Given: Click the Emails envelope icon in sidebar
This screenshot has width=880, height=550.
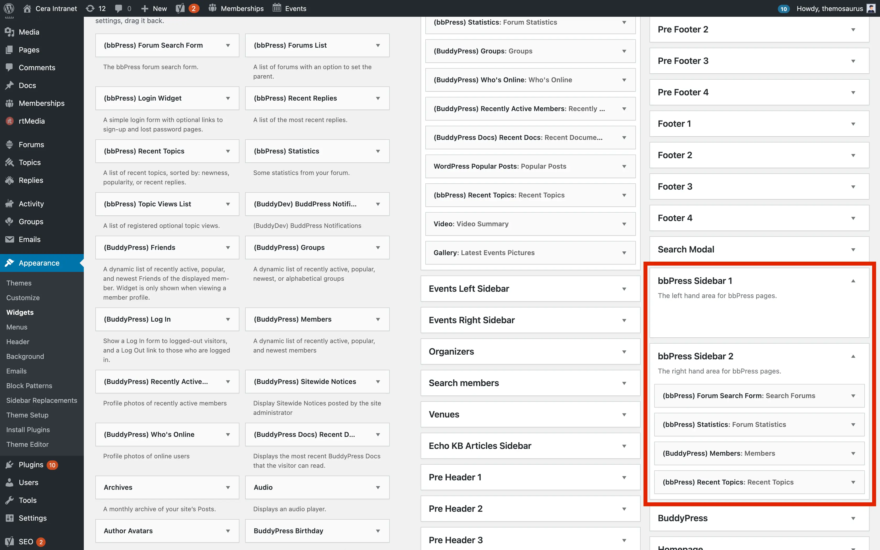Looking at the screenshot, I should click(9, 239).
